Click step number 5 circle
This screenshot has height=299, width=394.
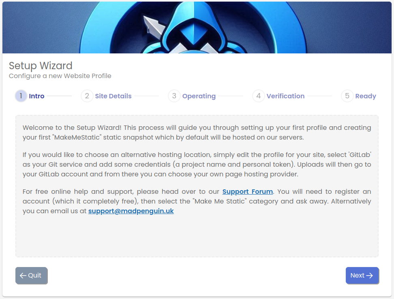point(347,96)
